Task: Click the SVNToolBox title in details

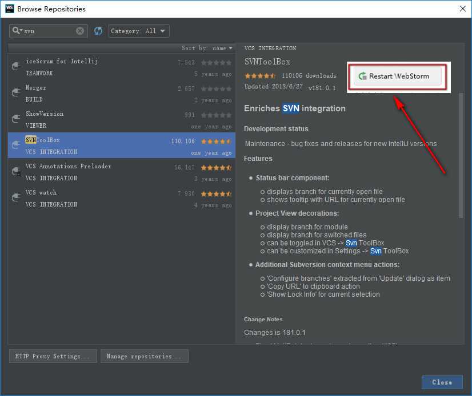Action: pos(267,62)
